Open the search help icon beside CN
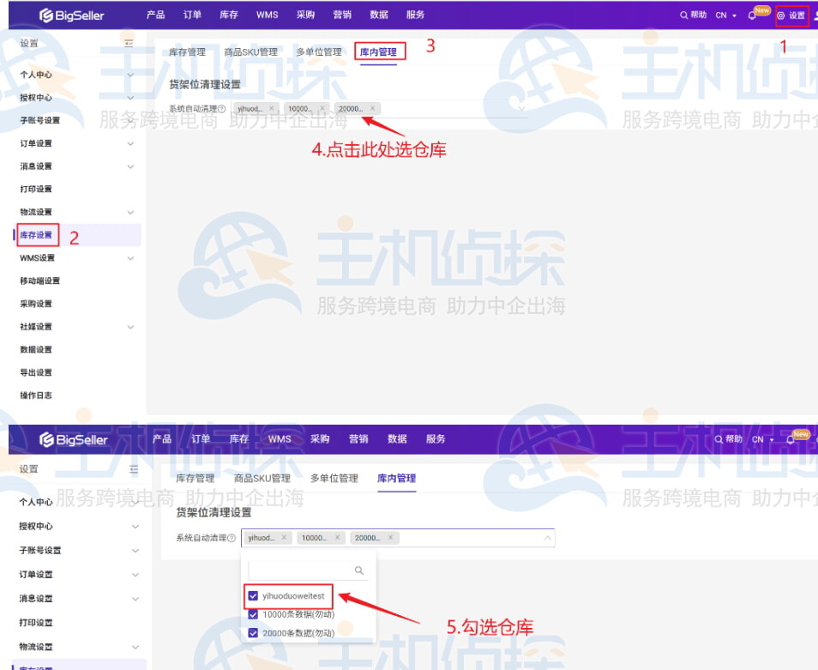The height and width of the screenshot is (670, 818). [683, 15]
